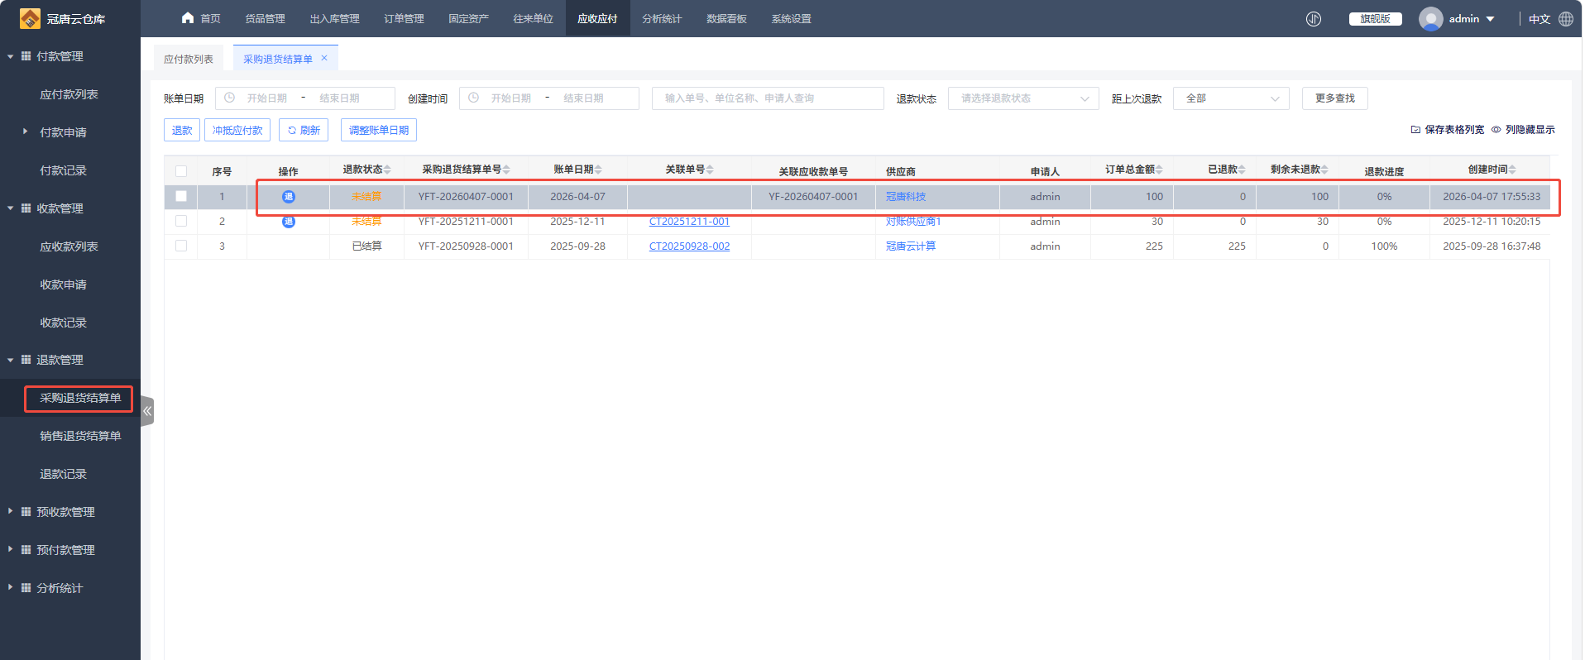Toggle the select-all header checkbox
This screenshot has height=660, width=1585.
point(181,171)
